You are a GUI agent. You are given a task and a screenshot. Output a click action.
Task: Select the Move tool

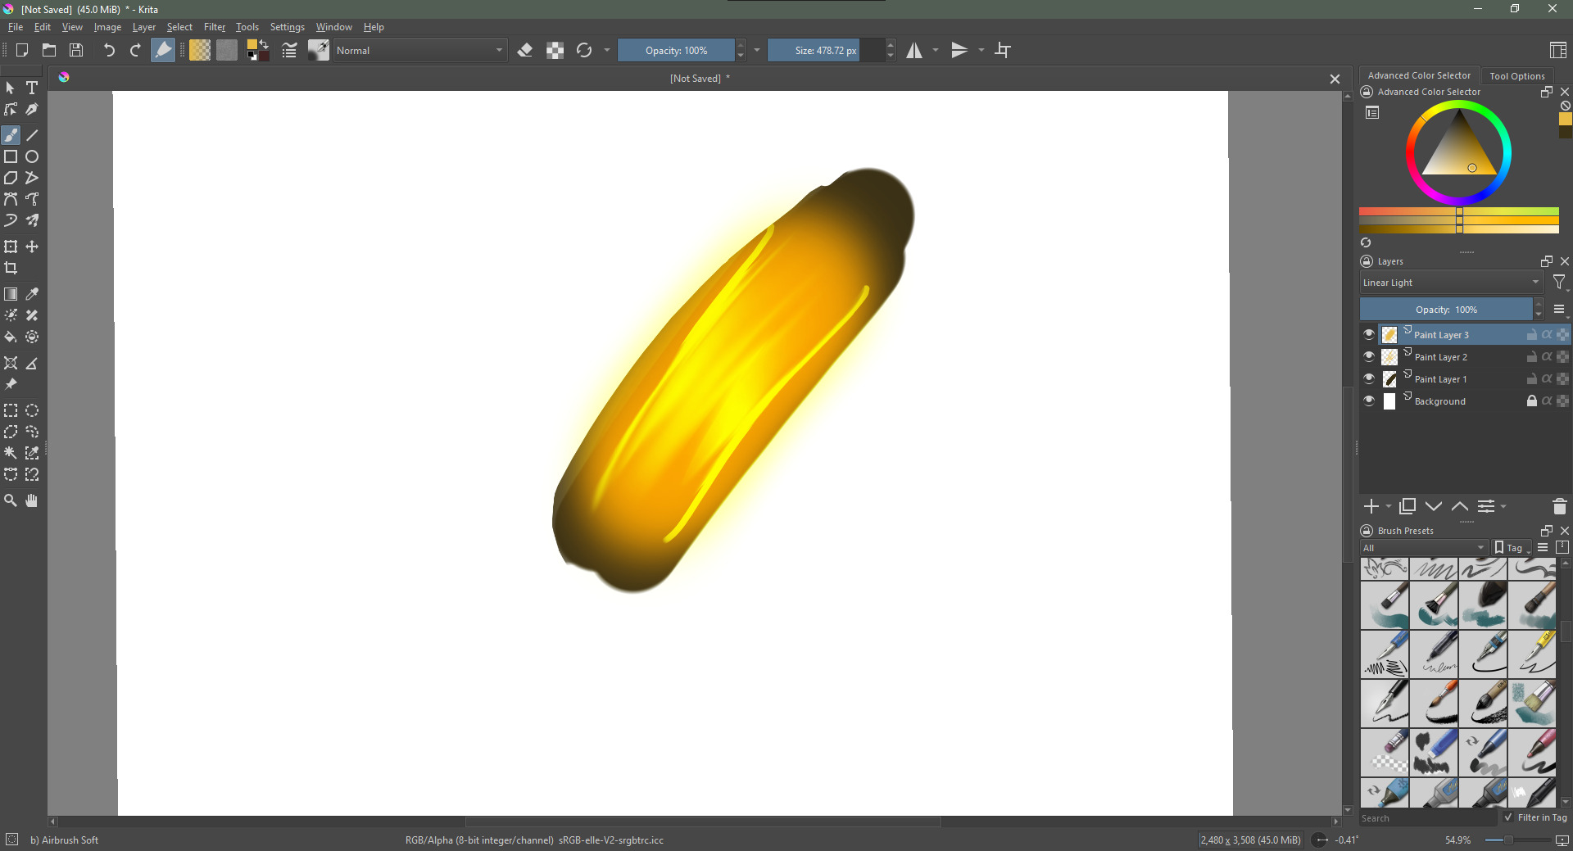pos(32,247)
